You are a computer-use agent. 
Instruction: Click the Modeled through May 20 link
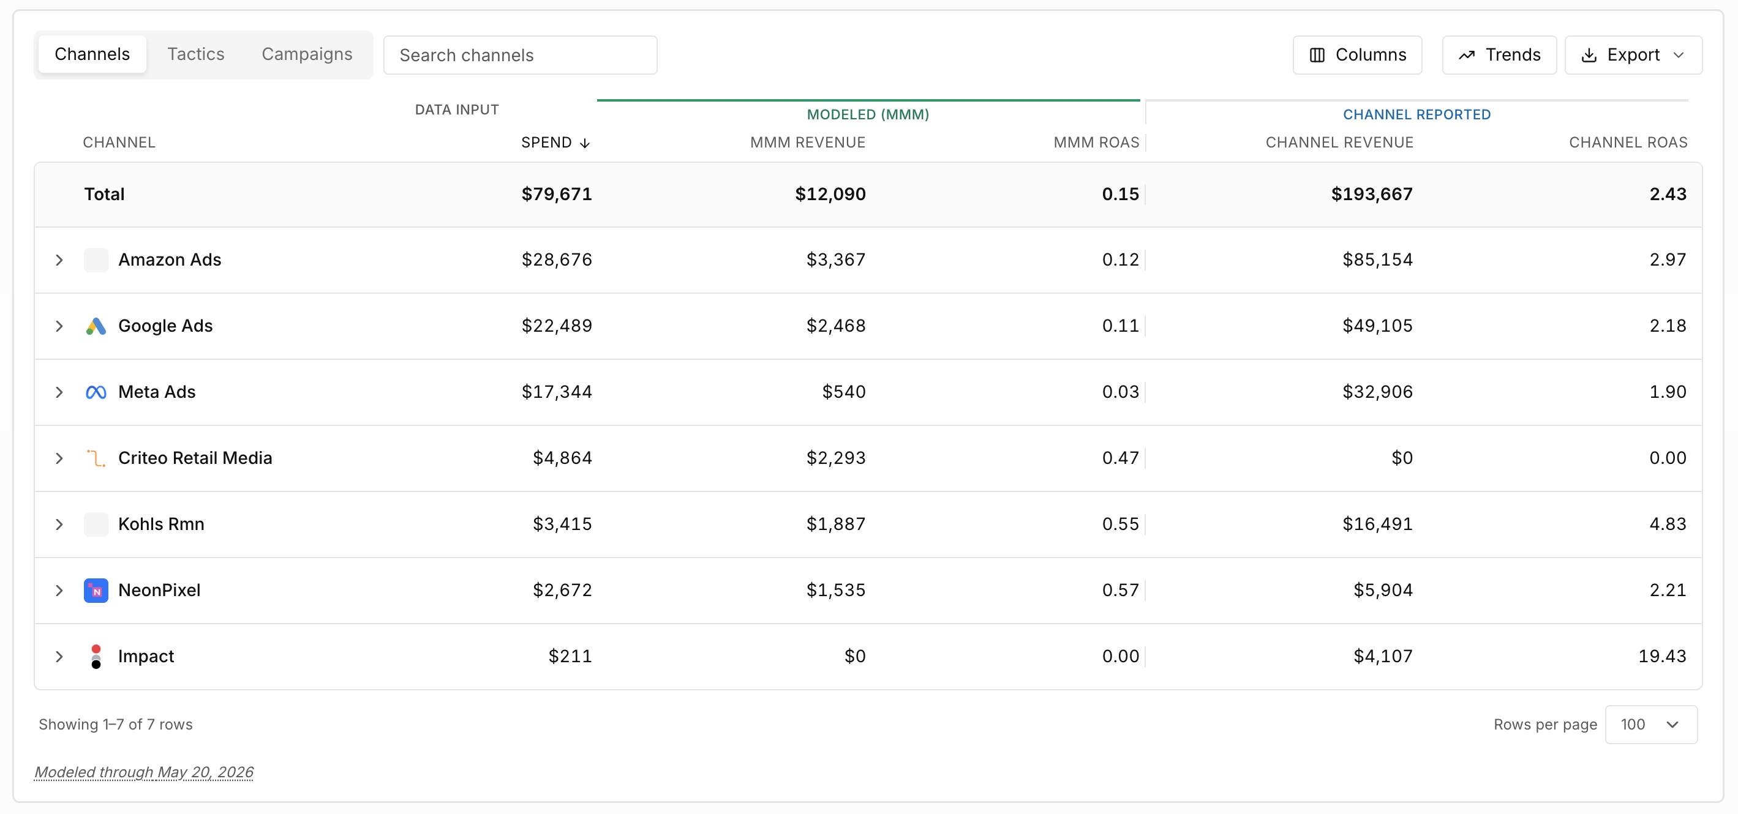coord(144,772)
